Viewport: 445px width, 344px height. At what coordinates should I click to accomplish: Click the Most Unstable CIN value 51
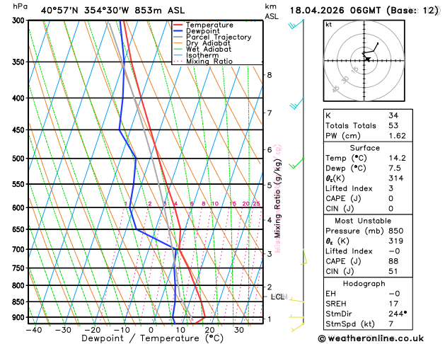click(x=393, y=271)
